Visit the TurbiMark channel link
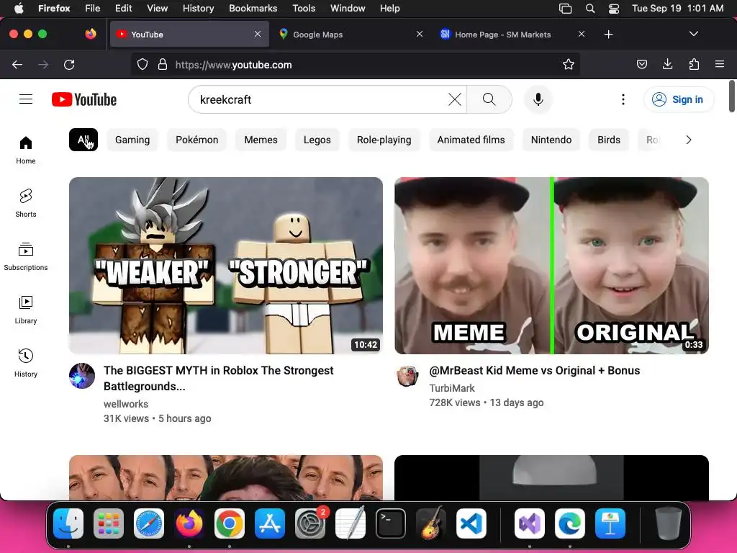737x553 pixels. 452,388
